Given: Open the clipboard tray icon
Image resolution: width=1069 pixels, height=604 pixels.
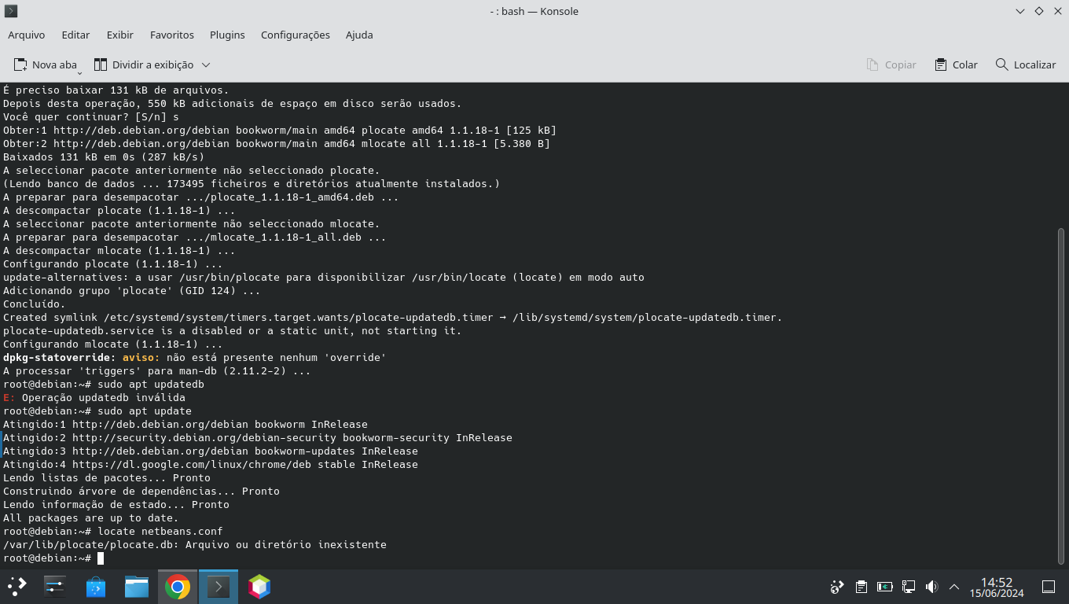Looking at the screenshot, I should coord(861,587).
